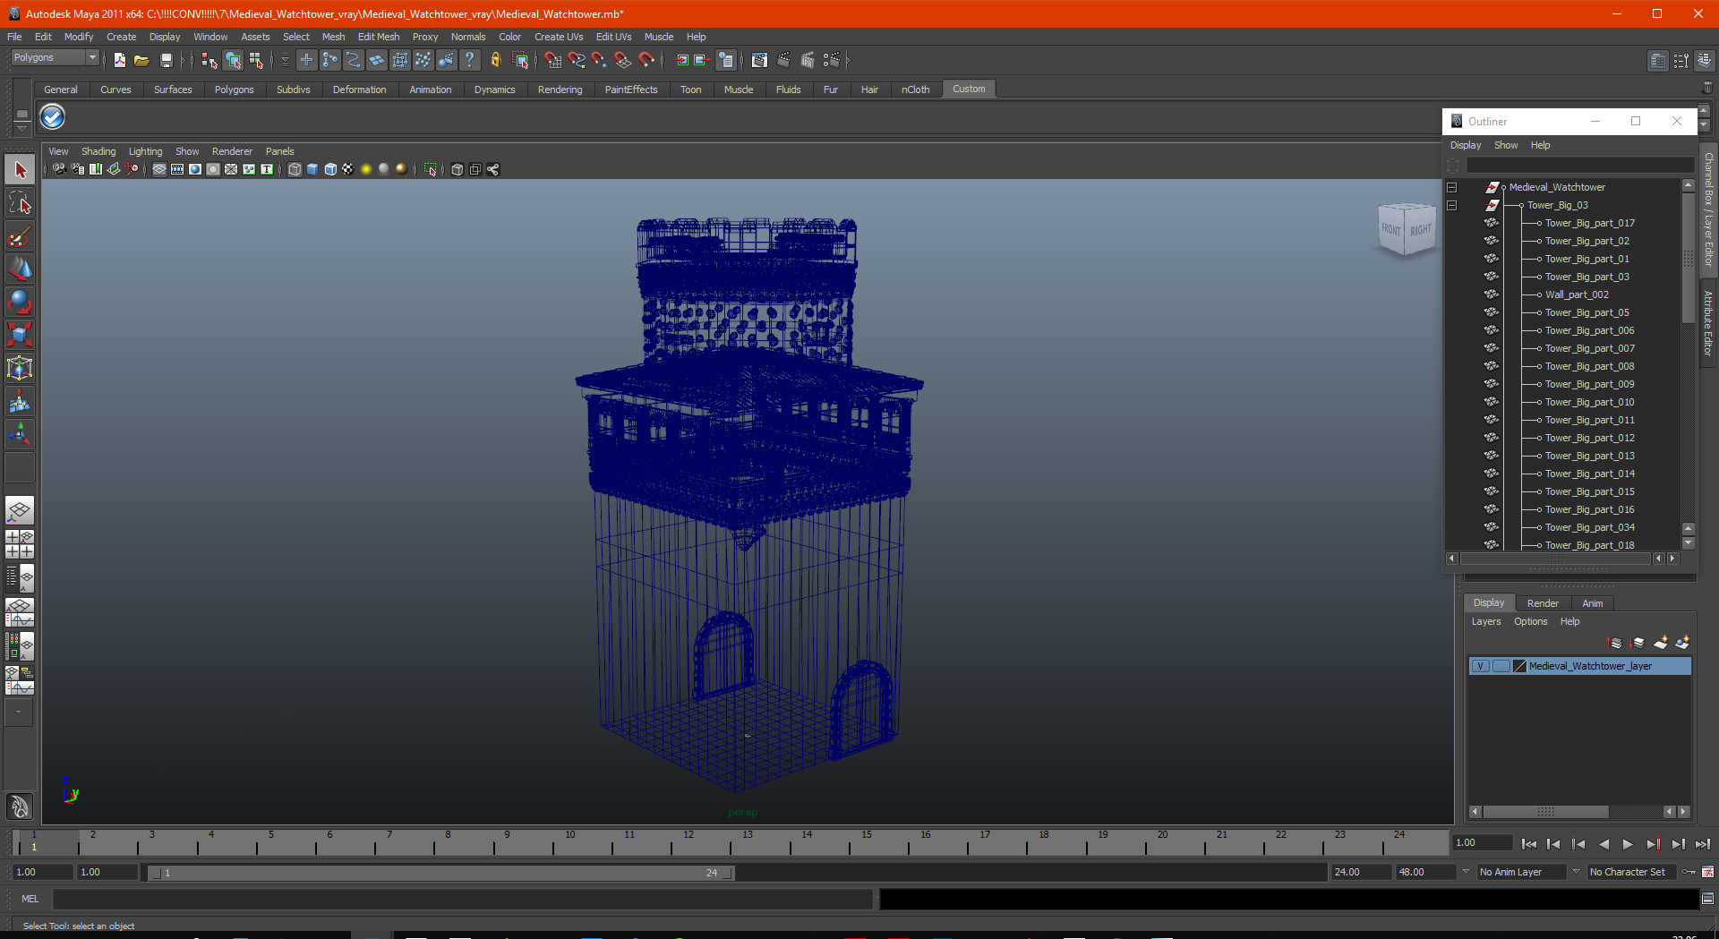Screen dimensions: 1719x939
Task: Toggle visibility V box of Medieval_Watchtower_layer
Action: (1481, 666)
